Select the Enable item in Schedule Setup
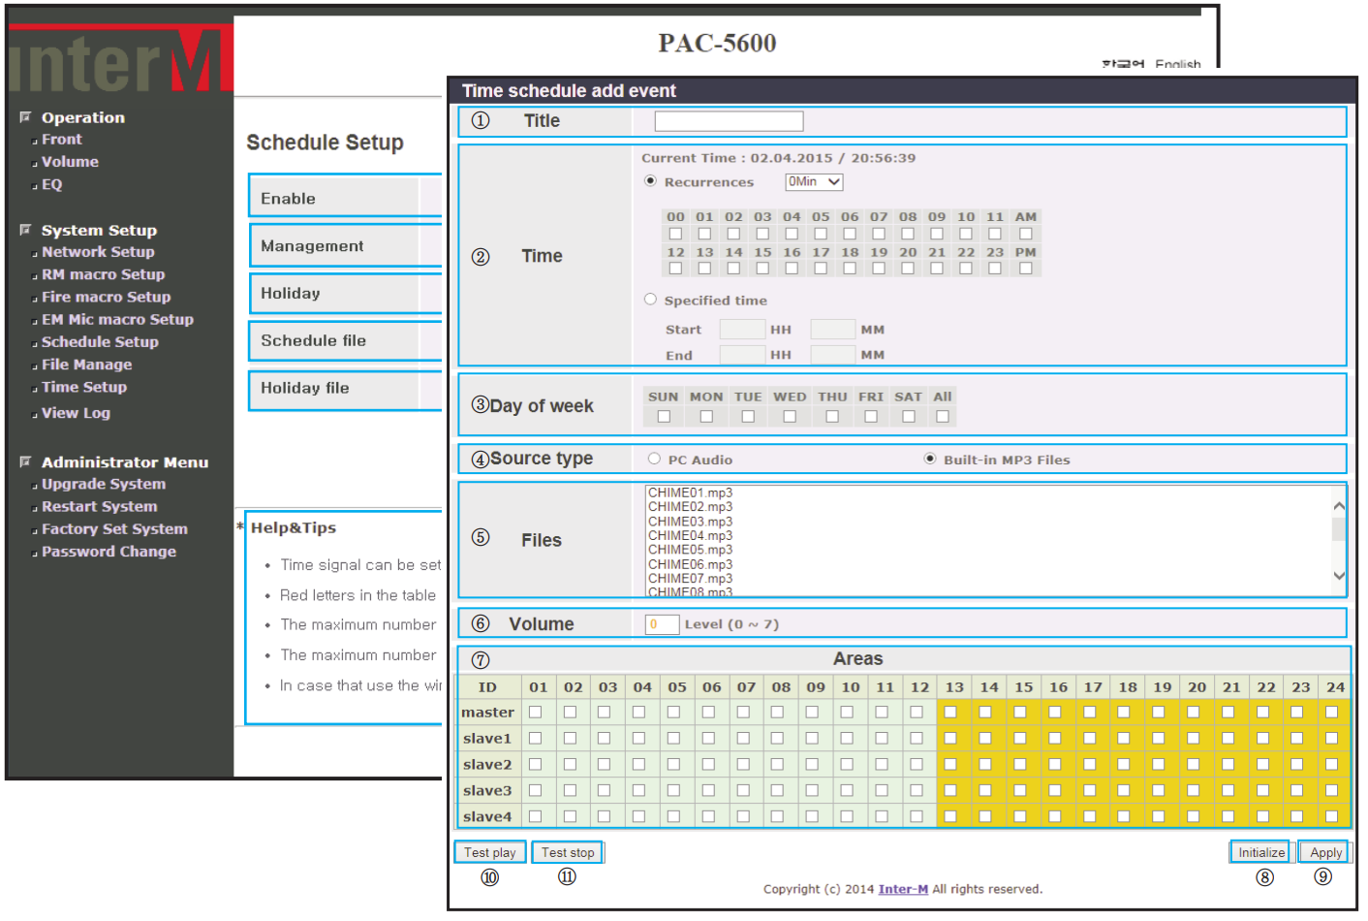 pos(345,198)
